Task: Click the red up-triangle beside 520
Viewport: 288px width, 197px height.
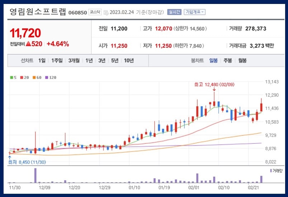Action: pos(28,44)
